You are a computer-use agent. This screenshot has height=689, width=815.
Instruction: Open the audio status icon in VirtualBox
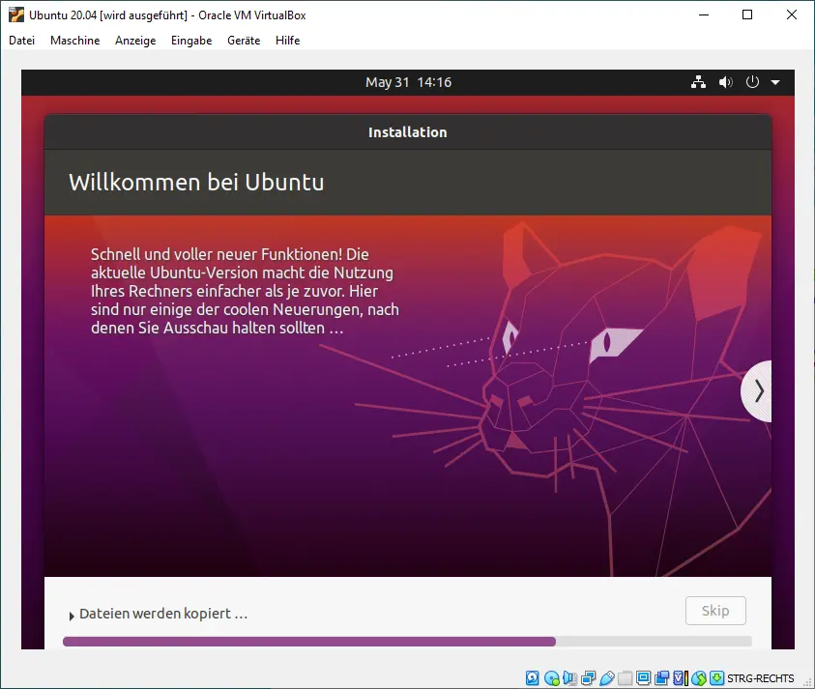click(569, 677)
